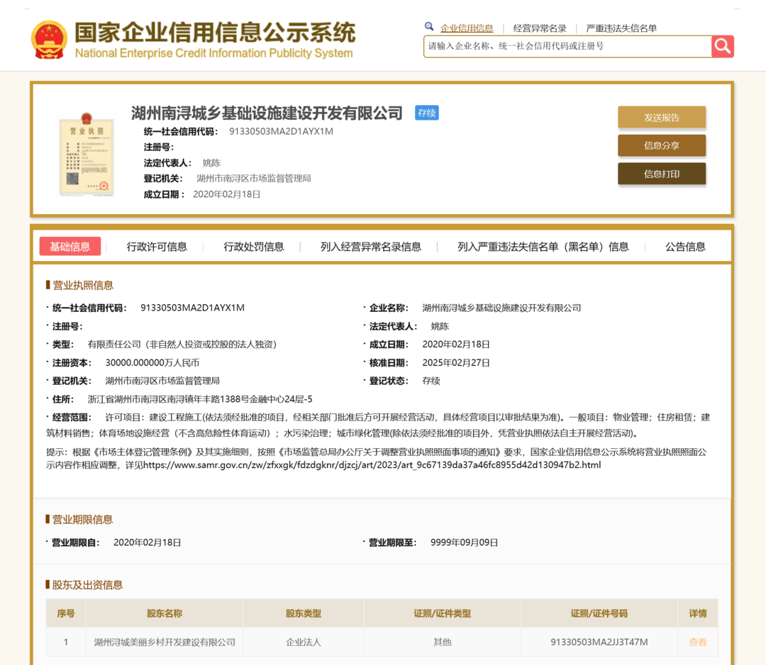This screenshot has width=766, height=665.
Task: Open the business license thumbnail image
Action: click(87, 154)
